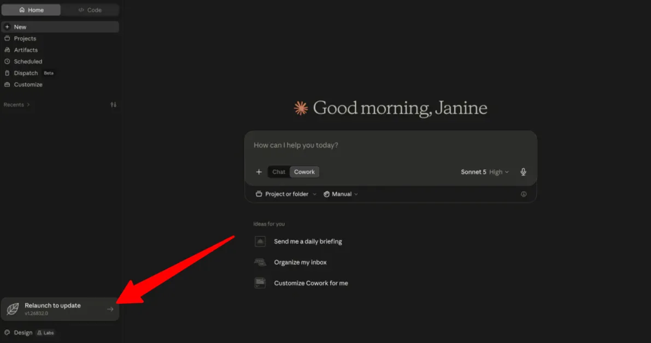
Task: Click Relaunch to update button
Action: [x=60, y=309]
